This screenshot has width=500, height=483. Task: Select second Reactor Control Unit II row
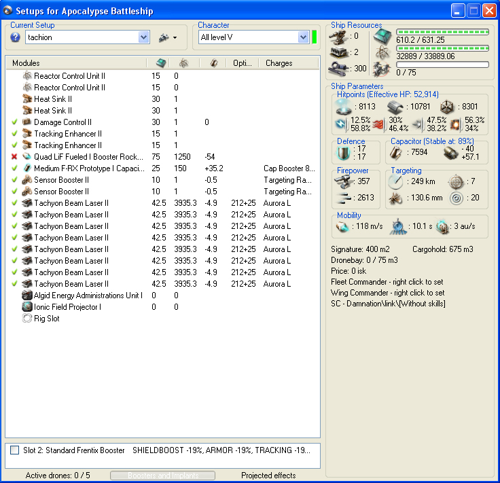162,88
